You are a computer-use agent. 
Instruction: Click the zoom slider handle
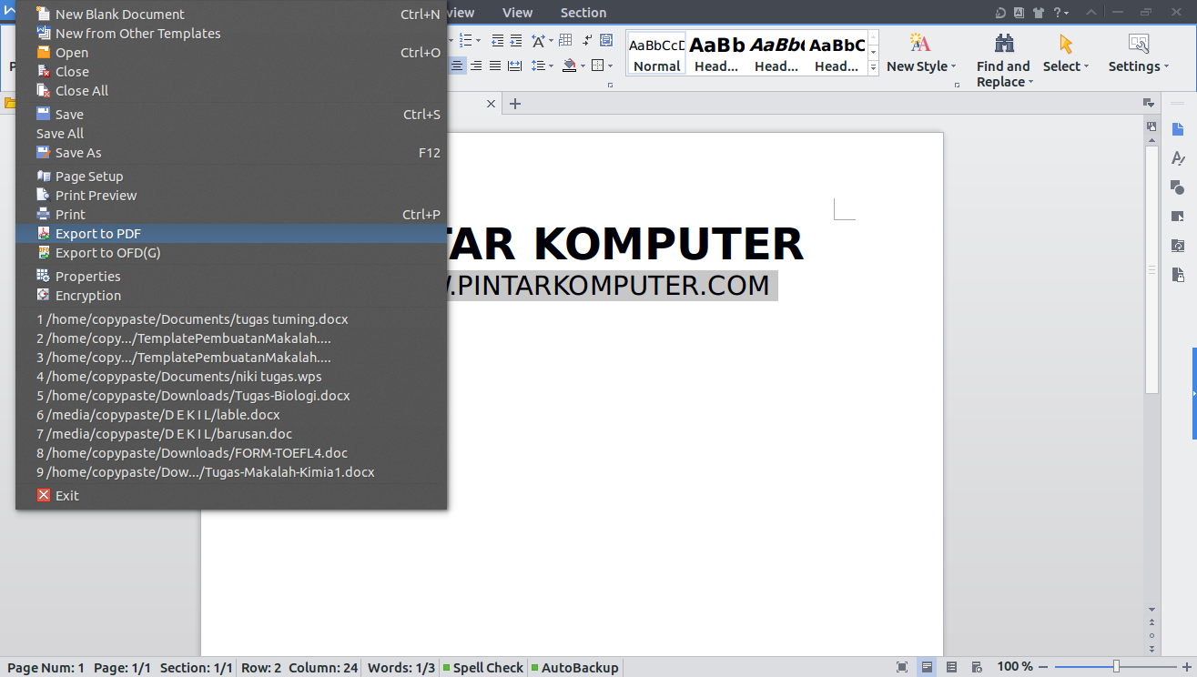pyautogui.click(x=1116, y=667)
